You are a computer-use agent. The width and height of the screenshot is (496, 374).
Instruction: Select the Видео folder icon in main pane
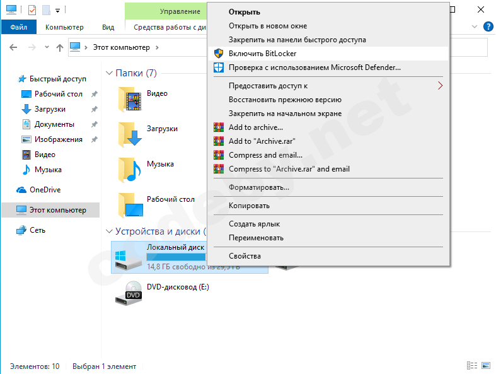pos(130,100)
